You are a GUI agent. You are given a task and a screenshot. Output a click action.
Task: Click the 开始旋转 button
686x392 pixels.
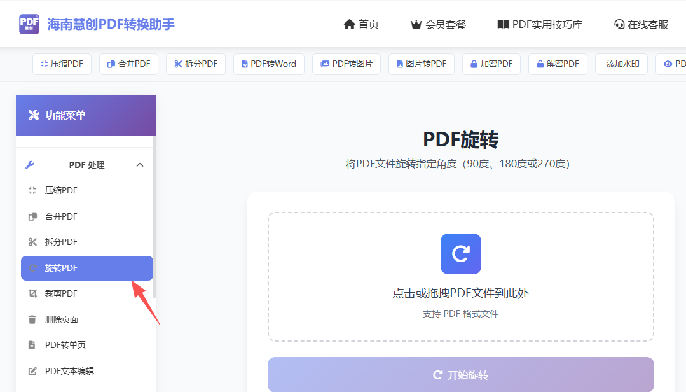(461, 374)
